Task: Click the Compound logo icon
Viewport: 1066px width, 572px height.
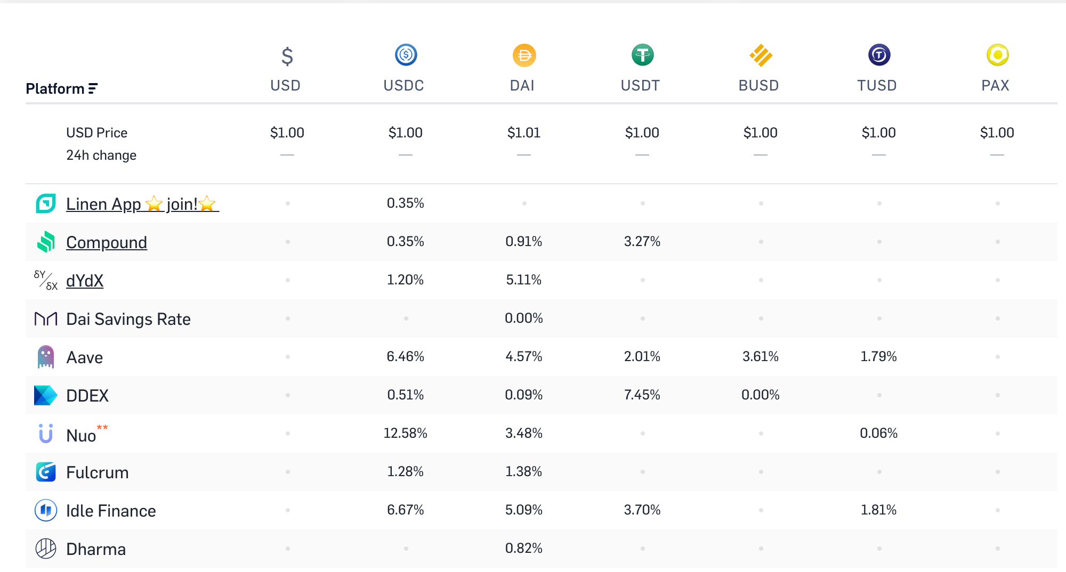Action: [46, 242]
